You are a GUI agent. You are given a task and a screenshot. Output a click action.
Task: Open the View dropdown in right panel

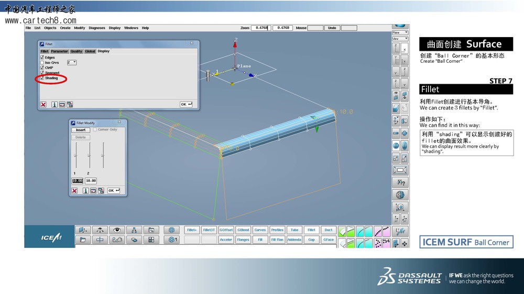(x=400, y=39)
